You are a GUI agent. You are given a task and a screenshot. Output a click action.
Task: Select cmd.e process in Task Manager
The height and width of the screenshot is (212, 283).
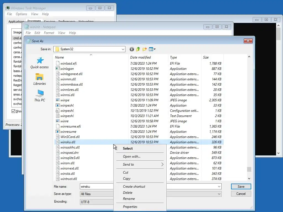pos(17,38)
